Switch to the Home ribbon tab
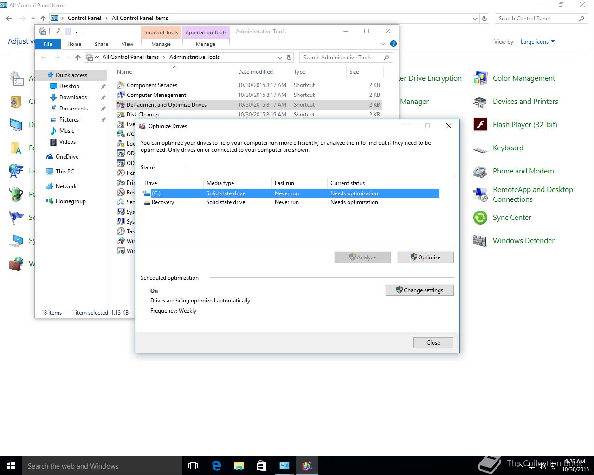Screen dimensions: 594x475 (x=74, y=44)
